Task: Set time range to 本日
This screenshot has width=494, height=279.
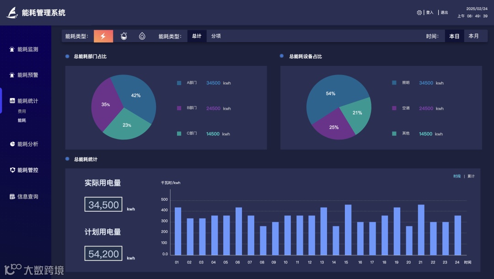Action: pos(454,36)
